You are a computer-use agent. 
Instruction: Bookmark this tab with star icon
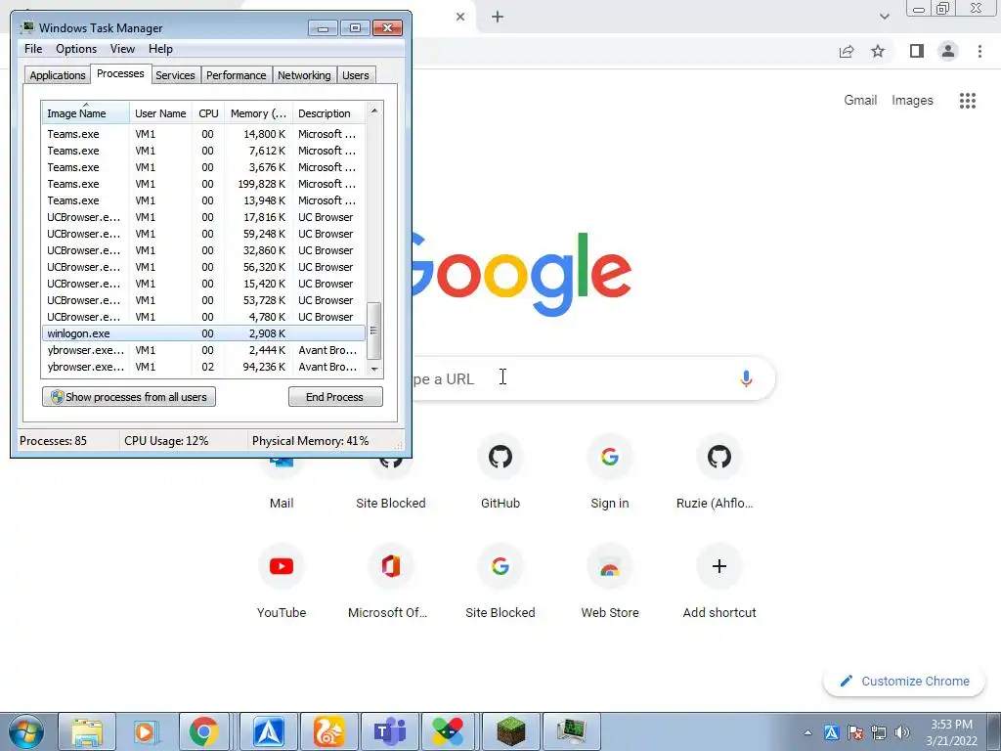coord(878,51)
